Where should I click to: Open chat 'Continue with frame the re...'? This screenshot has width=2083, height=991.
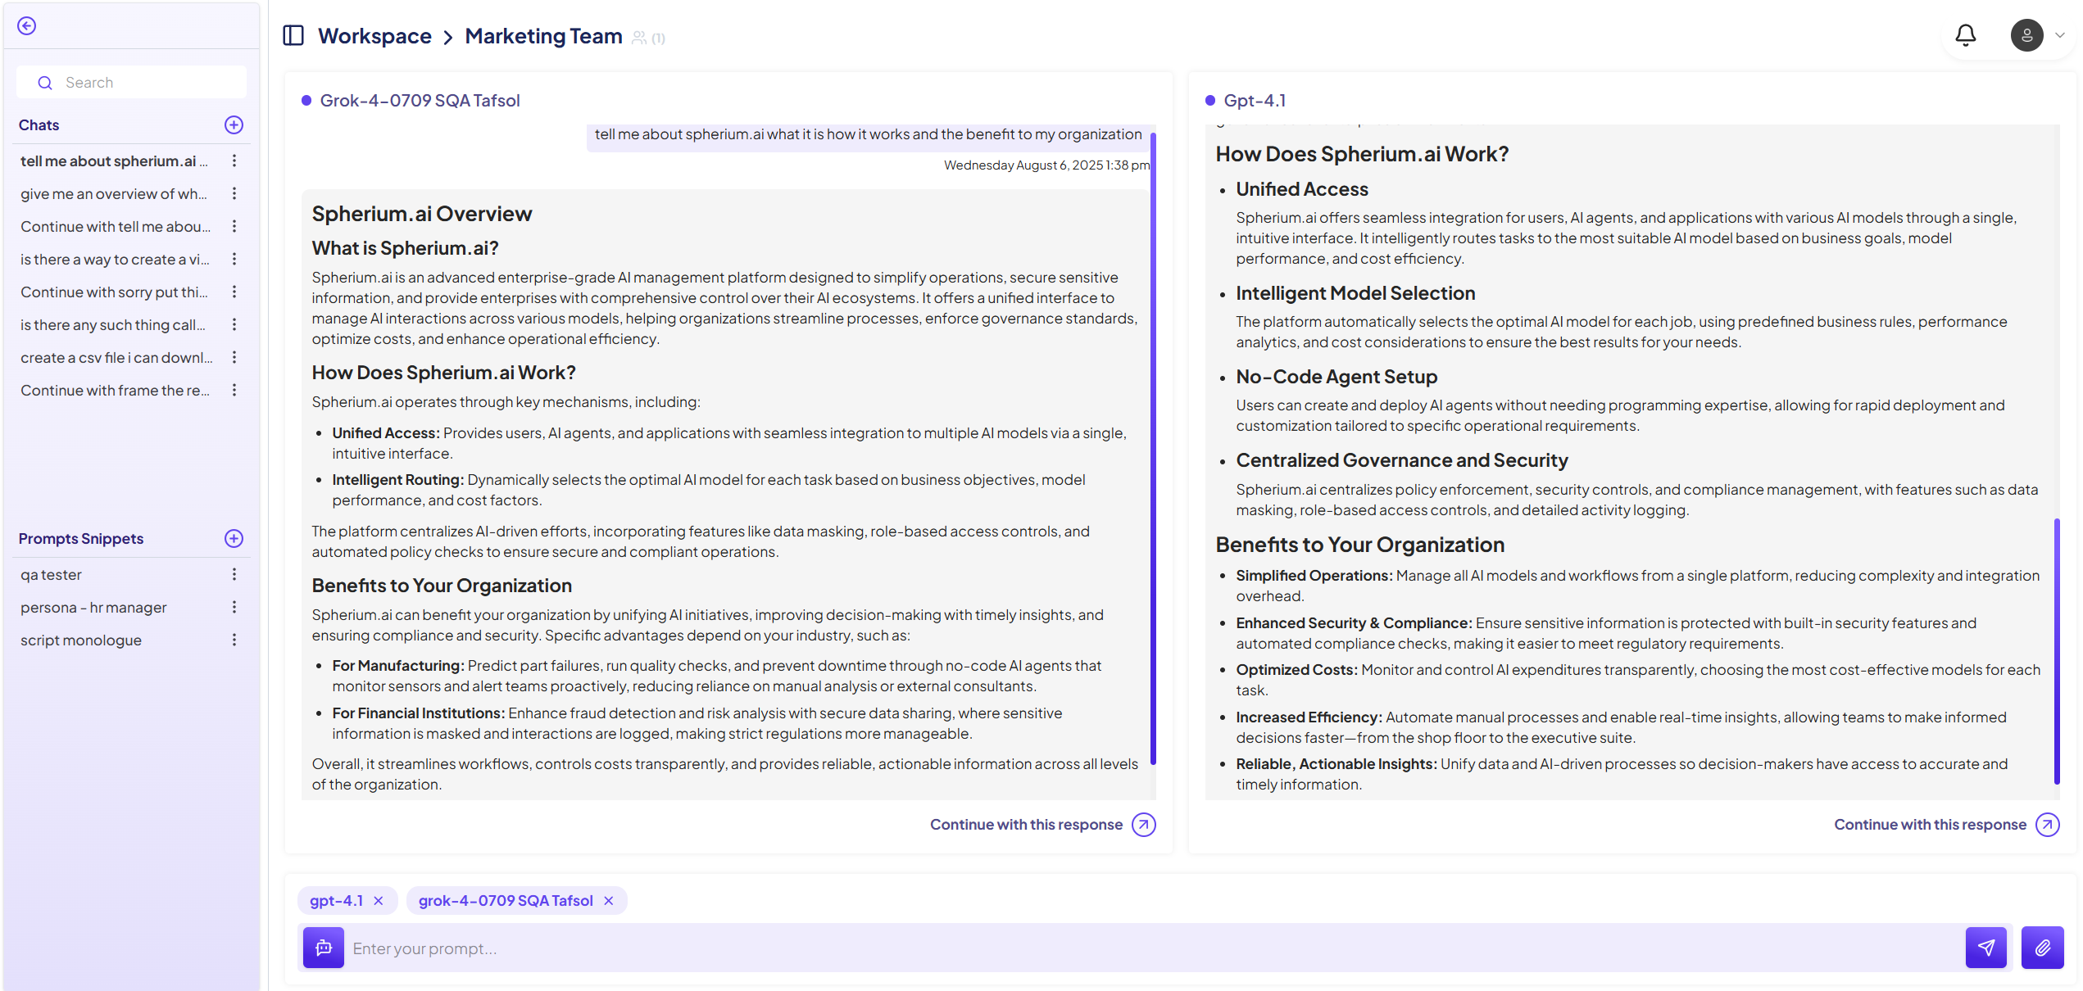click(115, 391)
